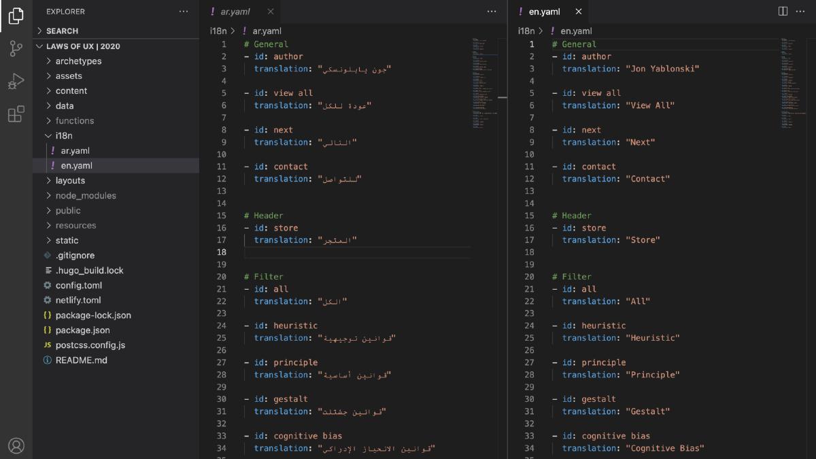Place cursor on empty line 18 in ar.yaml

click(x=357, y=252)
